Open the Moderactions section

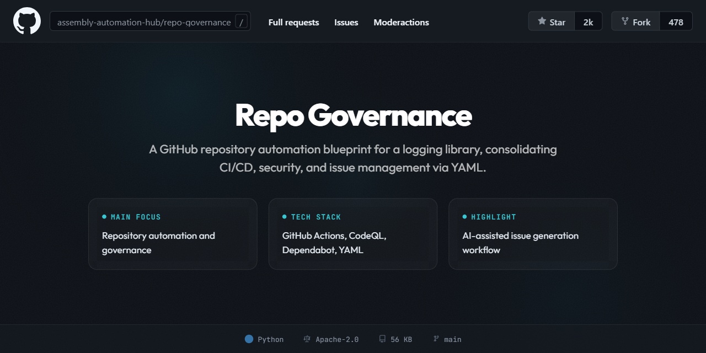click(x=401, y=22)
